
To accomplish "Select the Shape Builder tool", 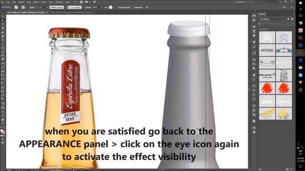I will coord(2,79).
